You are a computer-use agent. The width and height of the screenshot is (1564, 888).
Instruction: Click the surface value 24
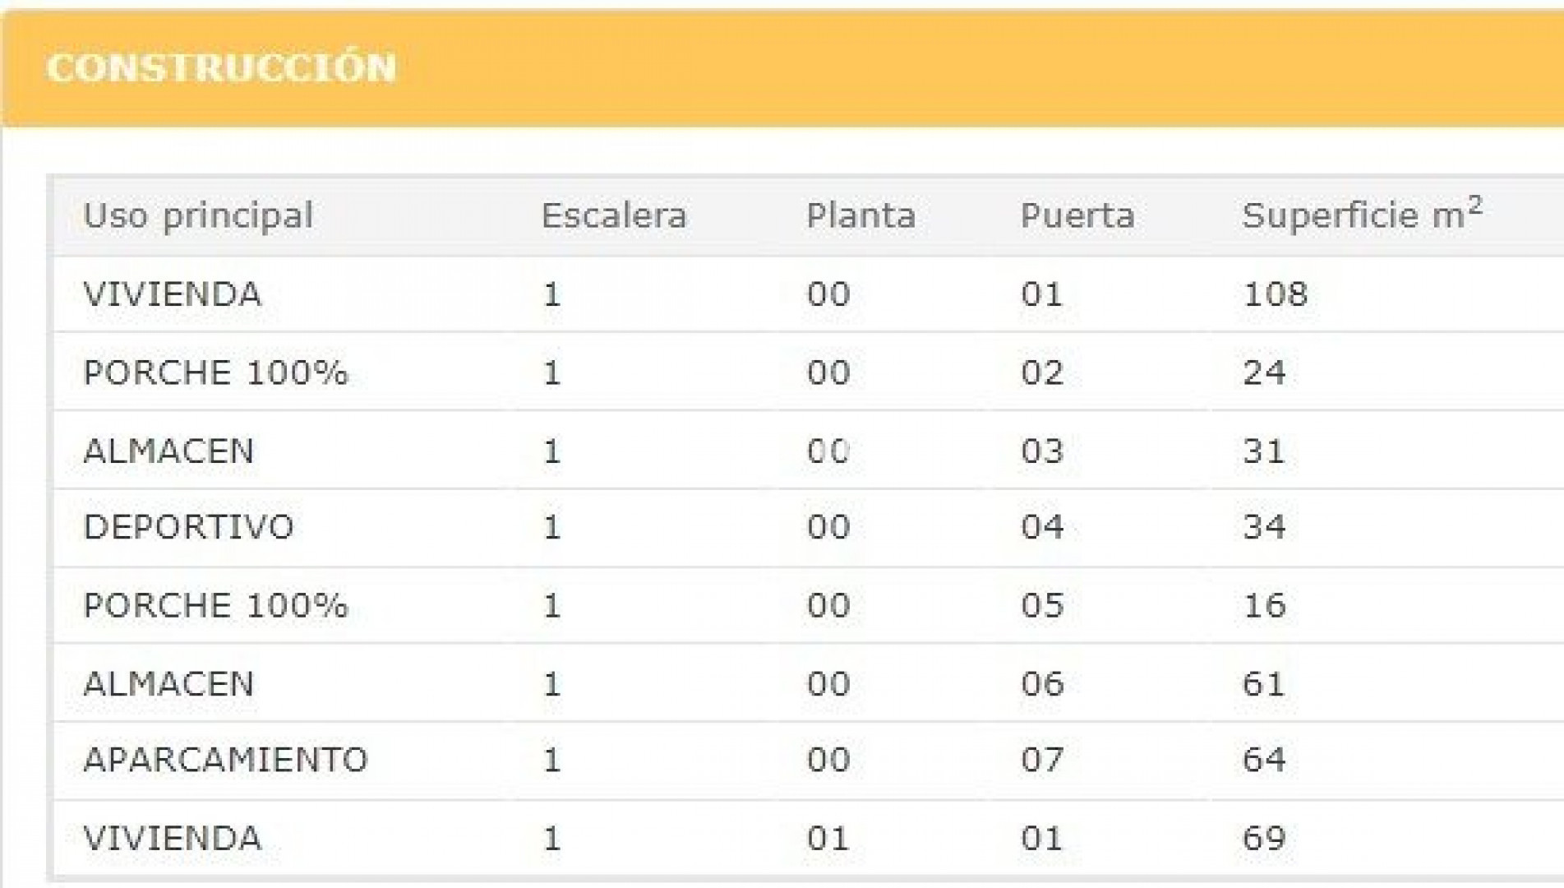[1264, 372]
